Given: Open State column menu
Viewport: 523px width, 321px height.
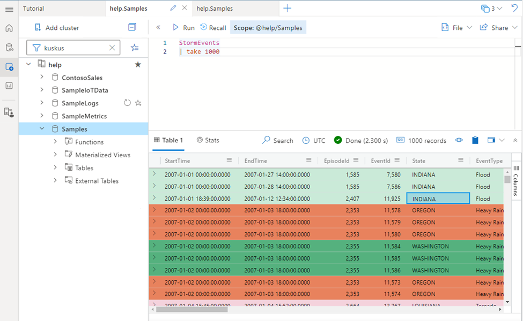Looking at the screenshot, I should click(x=461, y=160).
